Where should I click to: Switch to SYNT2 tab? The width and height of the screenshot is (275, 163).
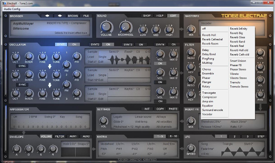click(95, 44)
